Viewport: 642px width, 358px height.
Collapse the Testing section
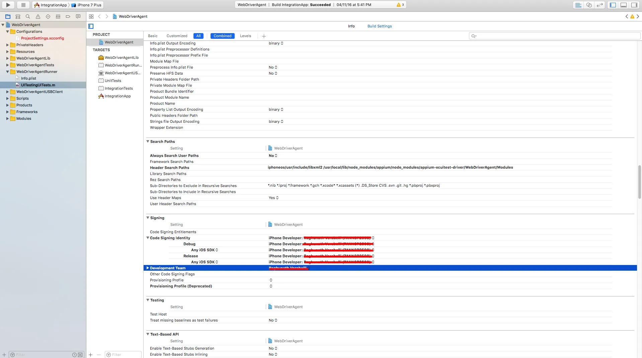point(148,300)
